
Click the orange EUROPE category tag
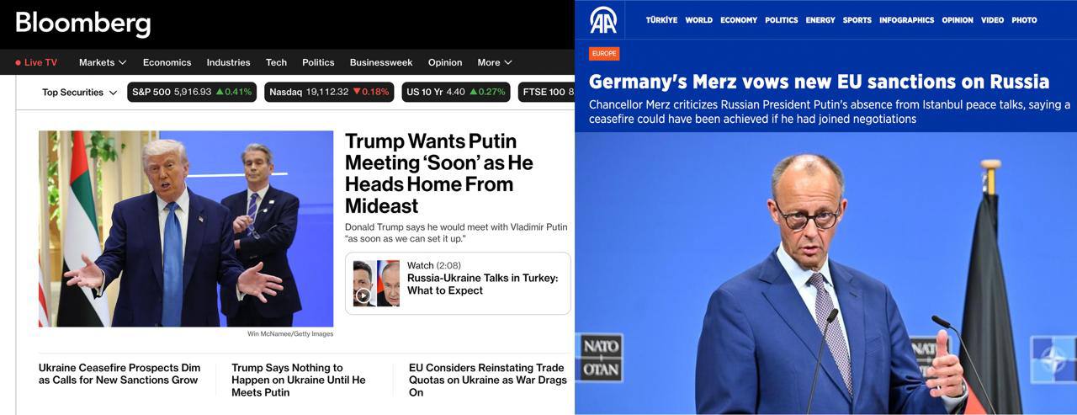(x=604, y=53)
